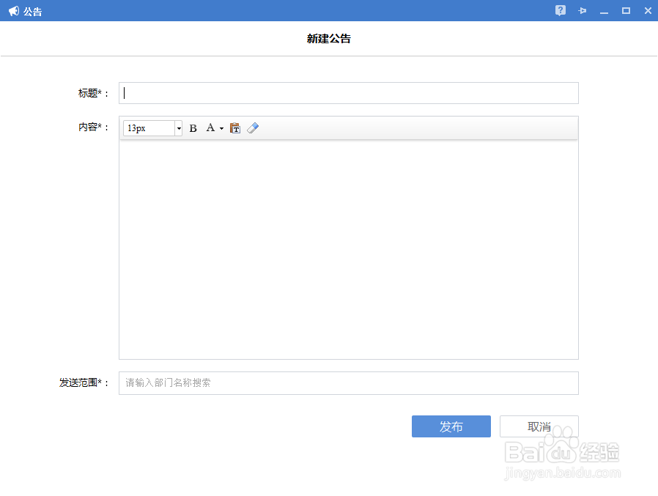Click the megaphone announcement icon on the title bar
The image size is (658, 496).
click(x=13, y=10)
